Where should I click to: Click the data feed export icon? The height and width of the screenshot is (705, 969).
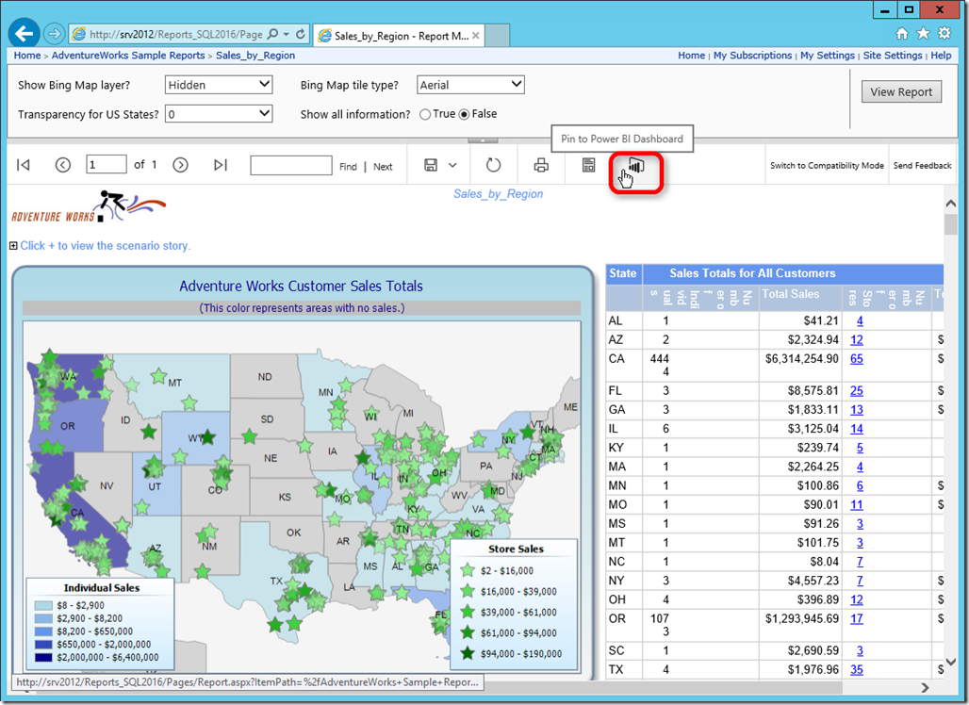click(x=589, y=165)
